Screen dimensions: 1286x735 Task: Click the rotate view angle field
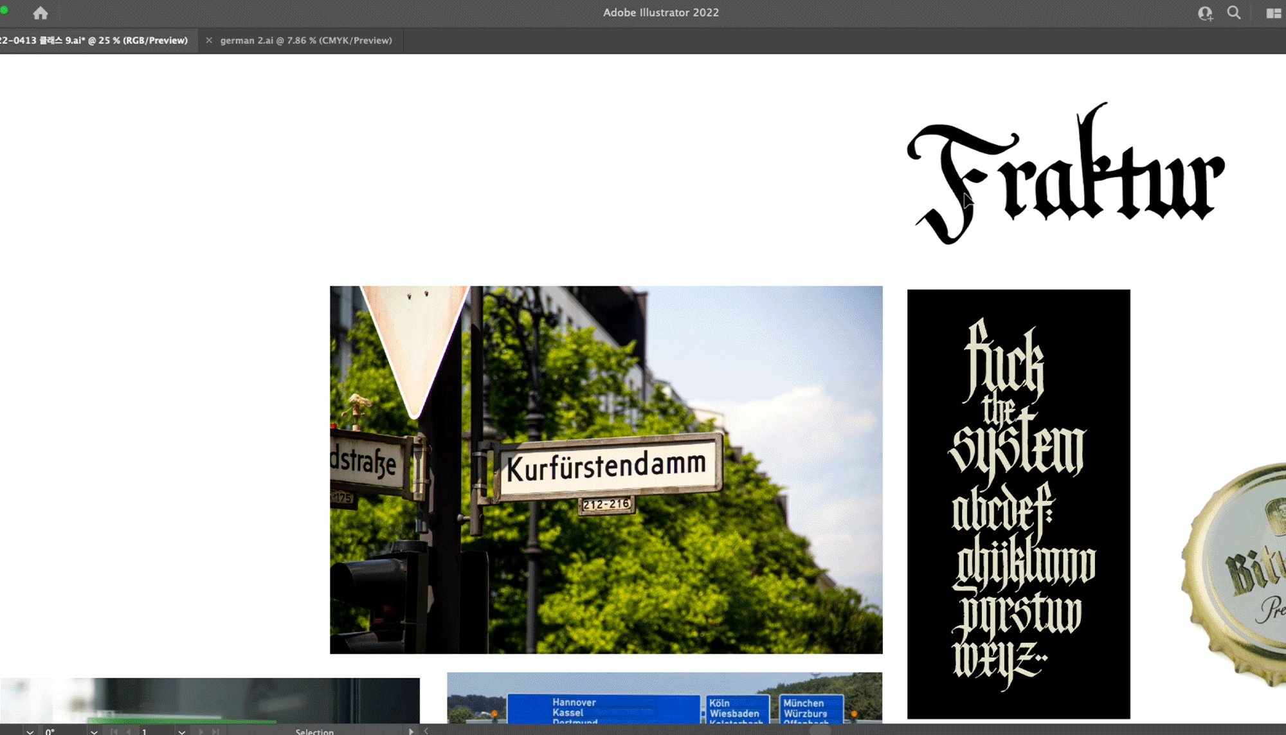[63, 731]
